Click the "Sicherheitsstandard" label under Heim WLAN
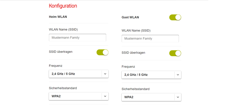This screenshot has height=105, width=232. click(x=63, y=88)
